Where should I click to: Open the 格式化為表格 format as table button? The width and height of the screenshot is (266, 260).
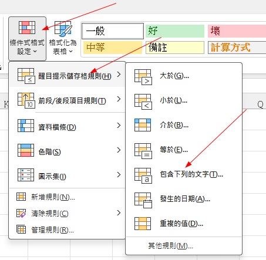(x=63, y=39)
